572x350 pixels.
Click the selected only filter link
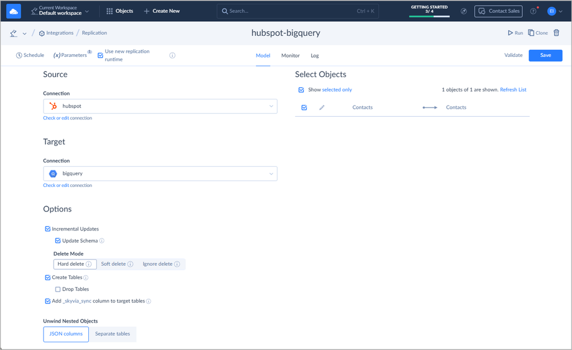[x=337, y=90]
